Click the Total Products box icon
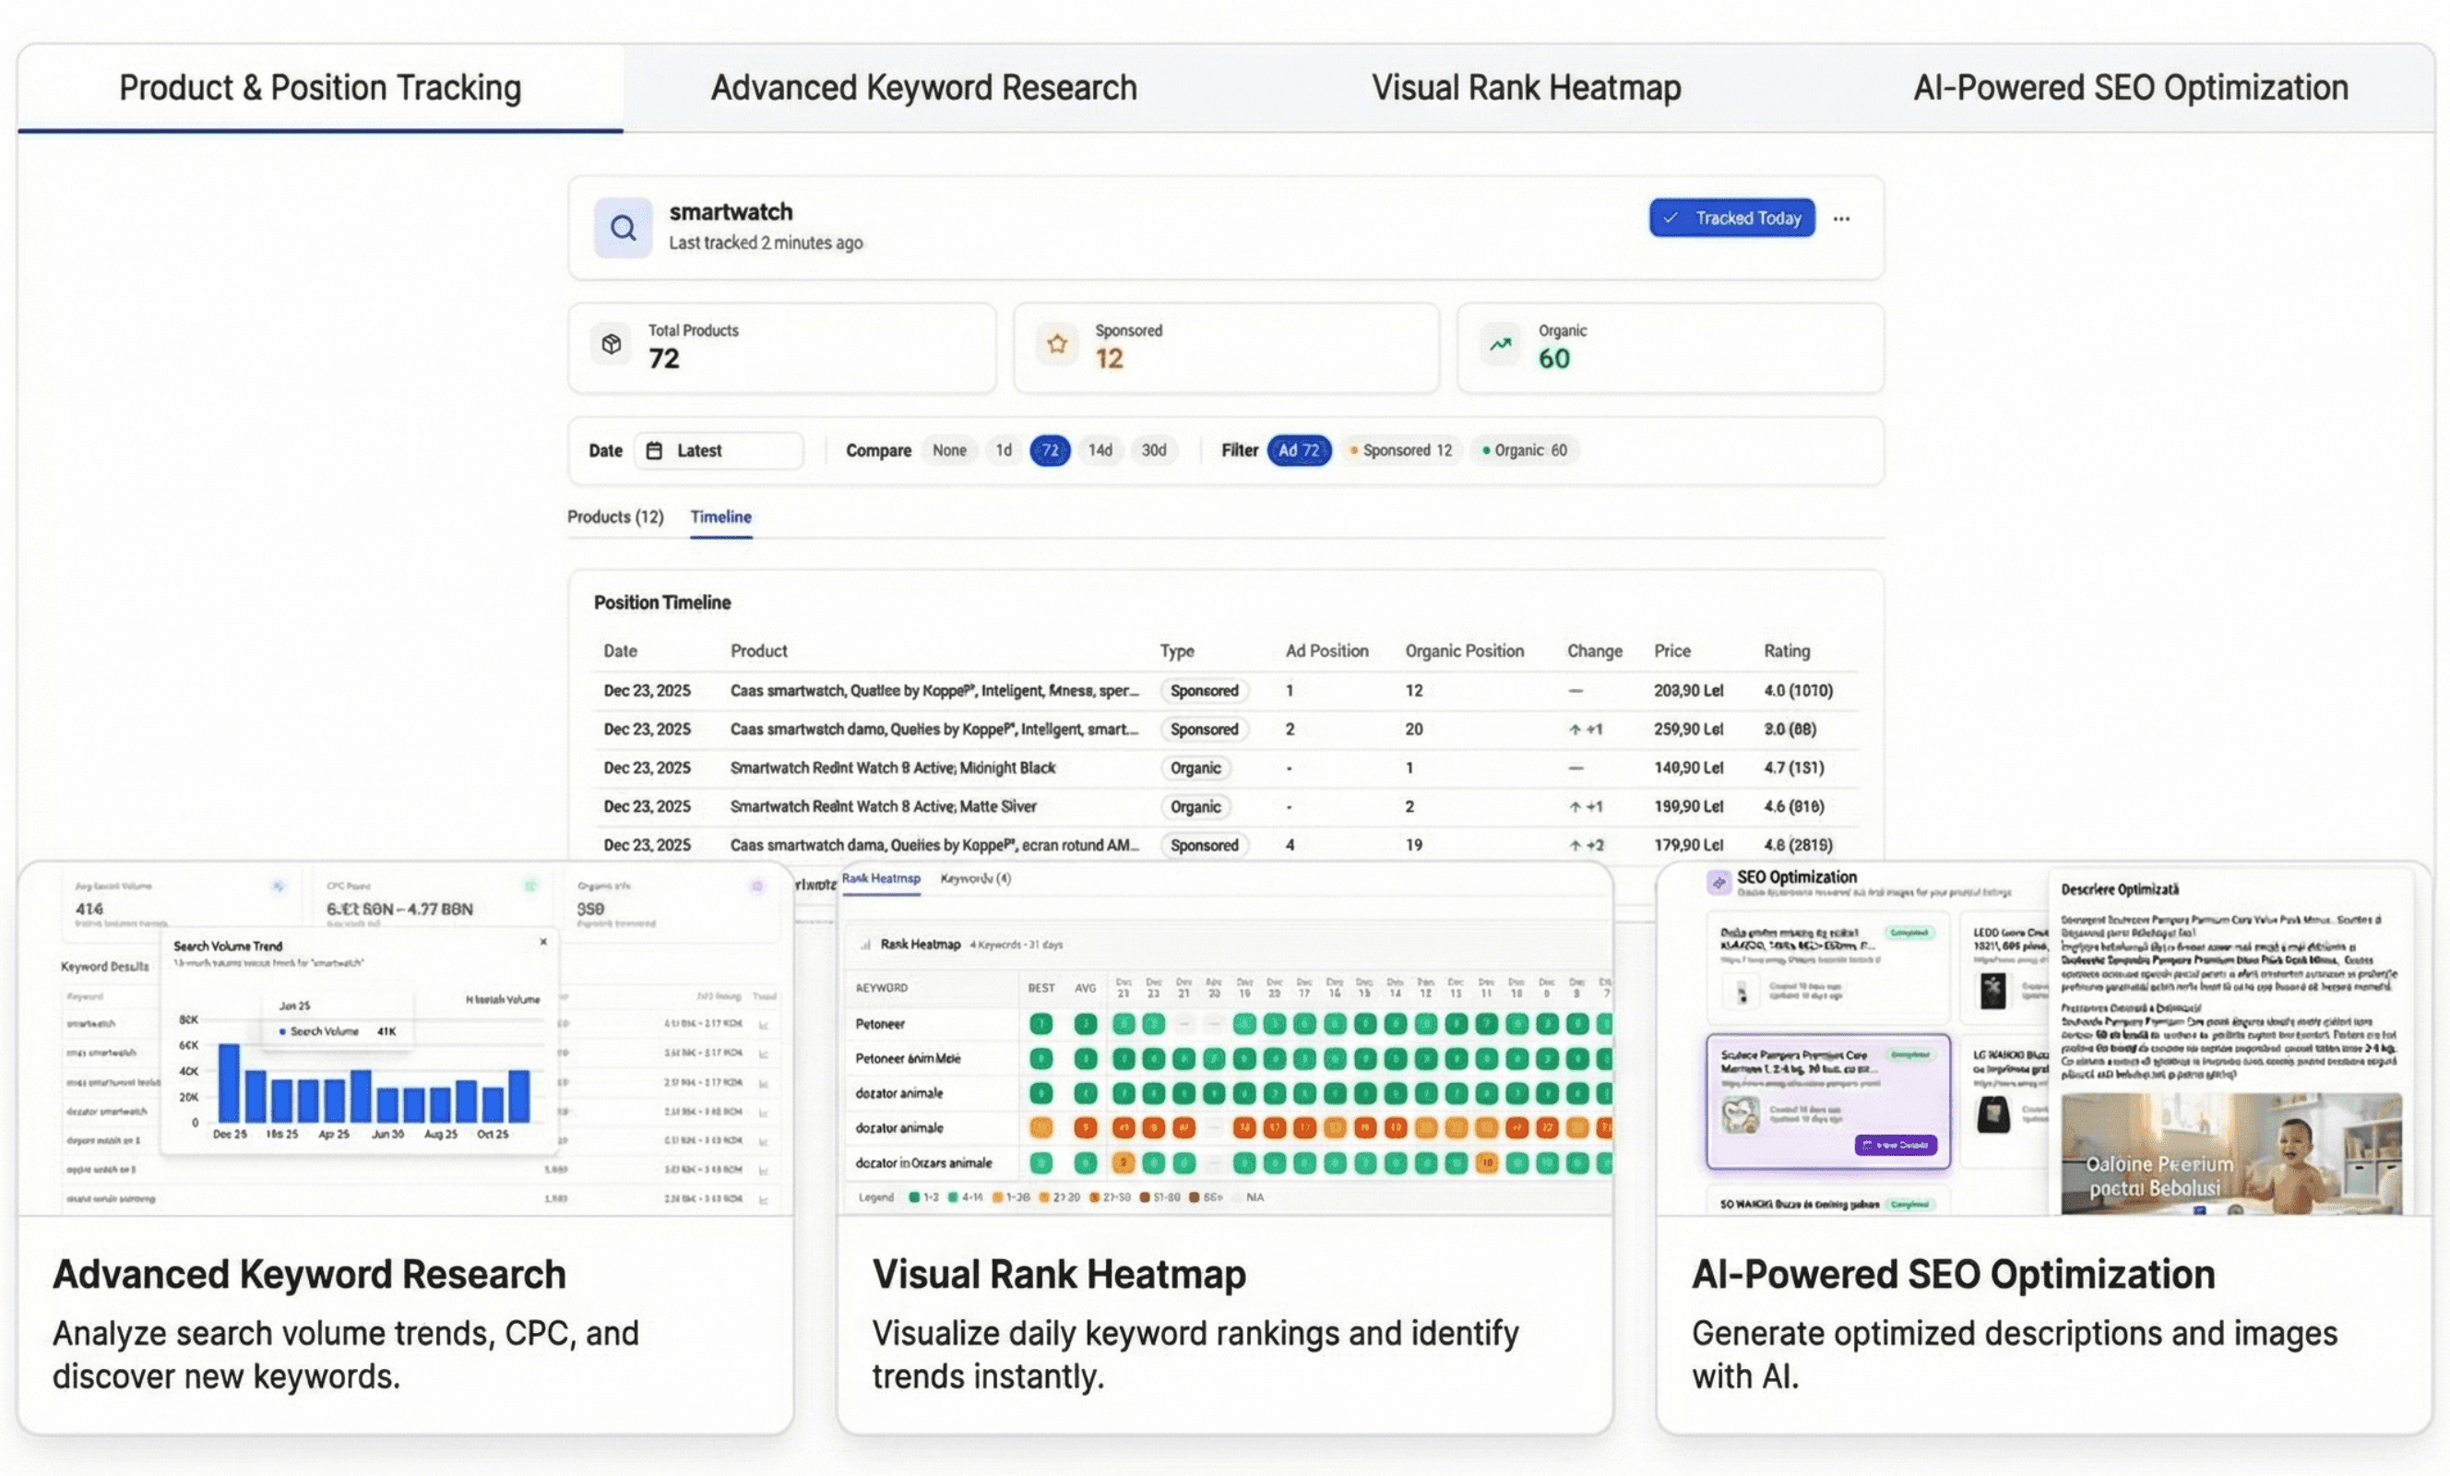2450x1476 pixels. (612, 344)
